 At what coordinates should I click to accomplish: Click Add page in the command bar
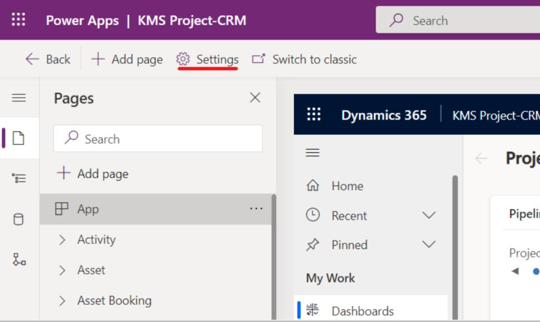[x=127, y=59]
